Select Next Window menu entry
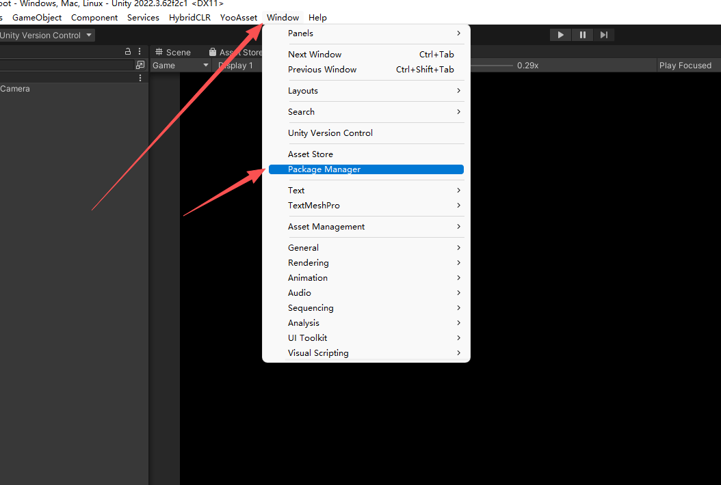The height and width of the screenshot is (485, 721). tap(366, 54)
